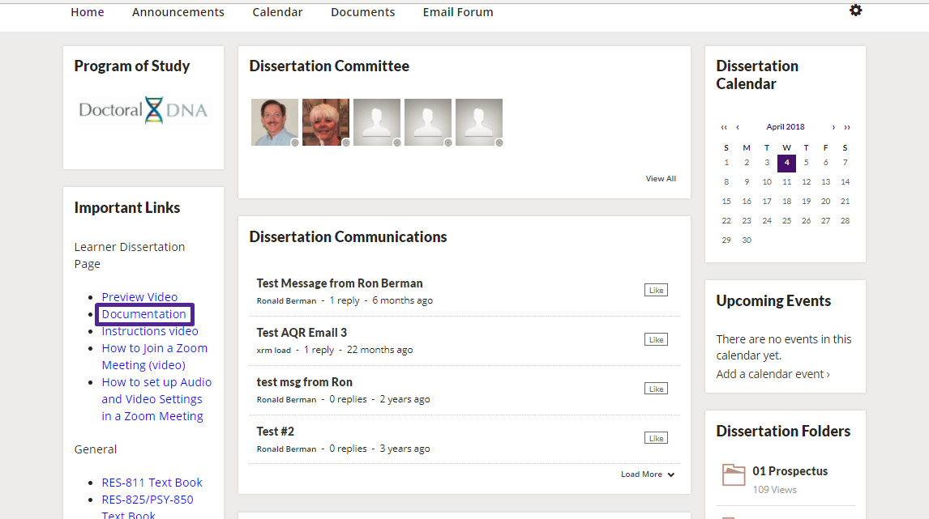Go to next month in calendar
Image resolution: width=929 pixels, height=519 pixels.
[x=833, y=127]
